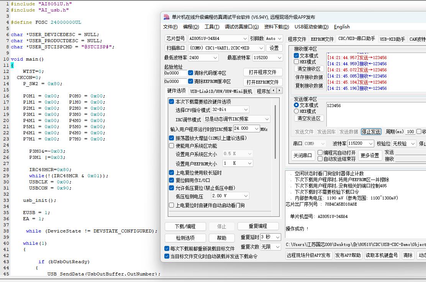This screenshot has height=282, width=426.
Task: Click the 下载/编程 button
Action: (185, 226)
